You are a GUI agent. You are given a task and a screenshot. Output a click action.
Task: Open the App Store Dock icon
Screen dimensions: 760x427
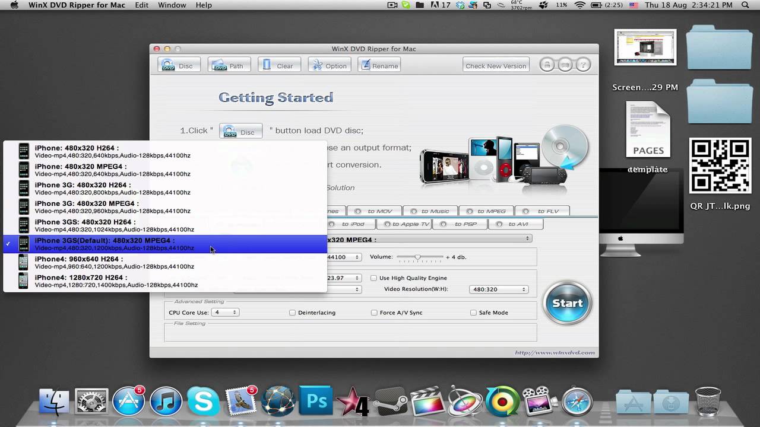128,401
